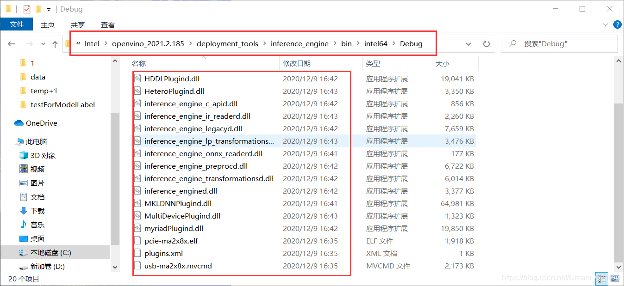Image resolution: width=624 pixels, height=286 pixels.
Task: Open the Help question mark icon
Action: (617, 24)
